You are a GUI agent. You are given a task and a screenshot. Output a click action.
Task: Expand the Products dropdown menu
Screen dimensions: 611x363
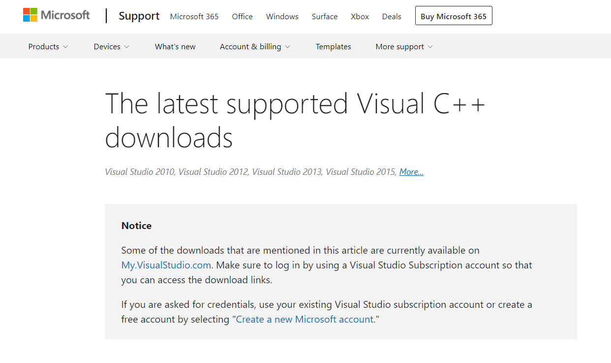pos(48,46)
